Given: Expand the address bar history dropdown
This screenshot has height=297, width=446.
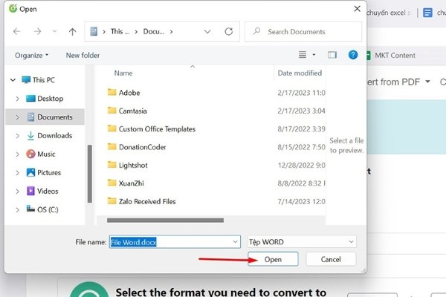Looking at the screenshot, I should [207, 31].
